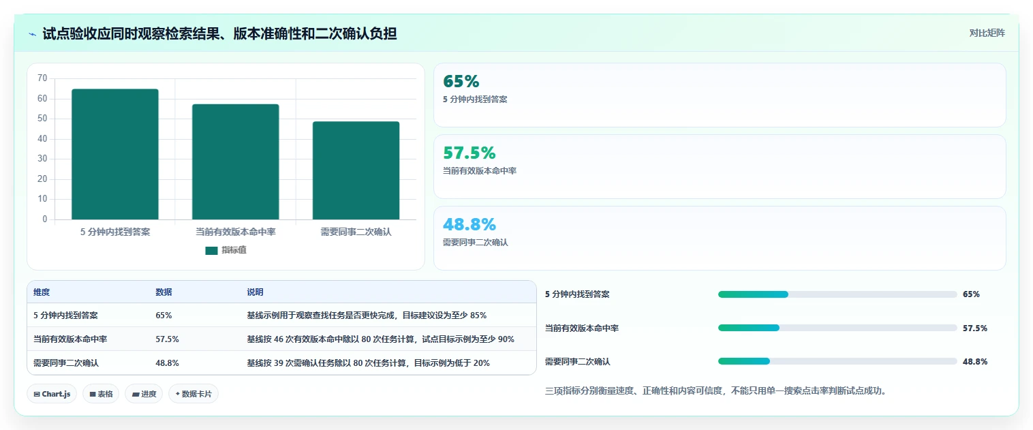The image size is (1033, 430).
Task: Click the 65% value right of progress bar
Action: pos(971,294)
